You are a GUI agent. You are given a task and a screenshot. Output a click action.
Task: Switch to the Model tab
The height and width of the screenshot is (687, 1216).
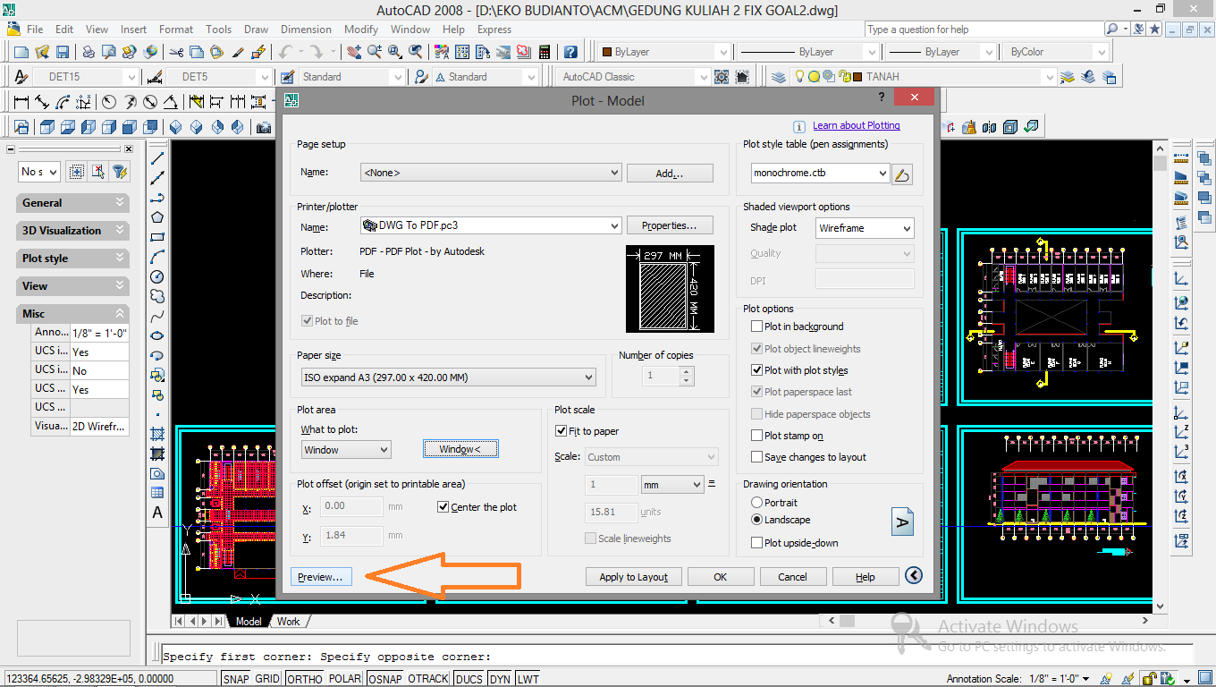(x=249, y=621)
